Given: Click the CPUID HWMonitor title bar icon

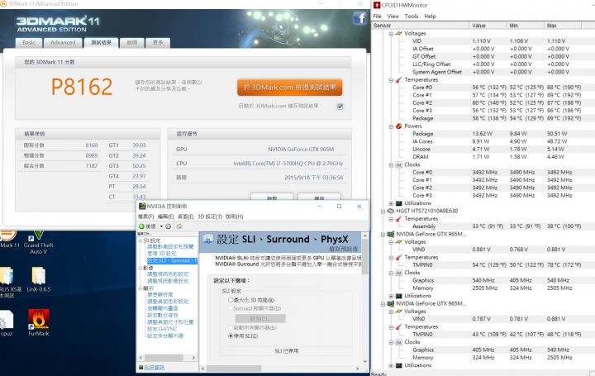Looking at the screenshot, I should [x=377, y=5].
